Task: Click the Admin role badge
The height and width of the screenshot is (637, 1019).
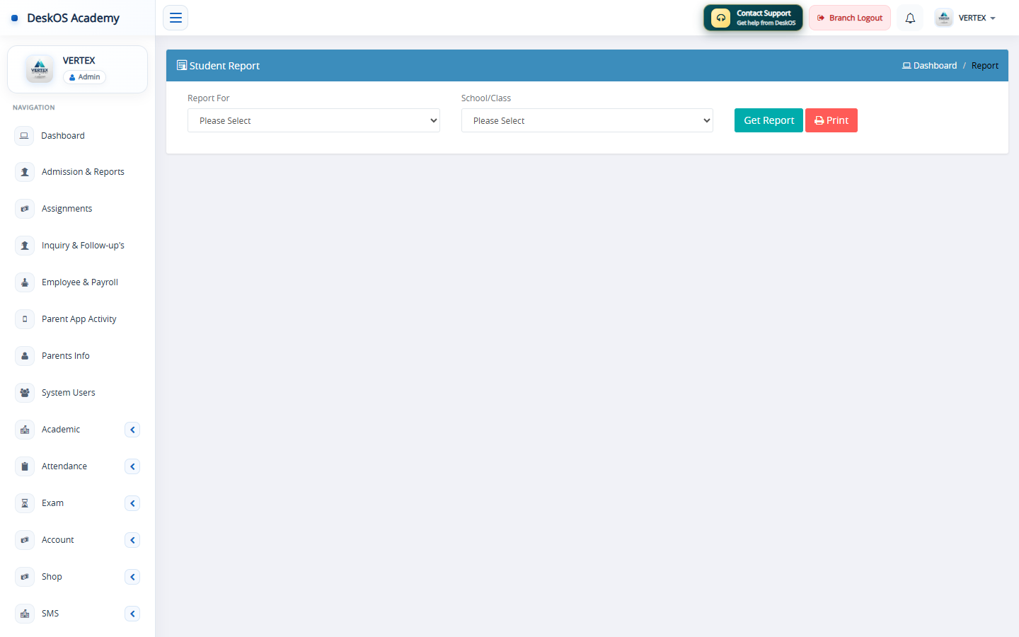Action: [85, 77]
